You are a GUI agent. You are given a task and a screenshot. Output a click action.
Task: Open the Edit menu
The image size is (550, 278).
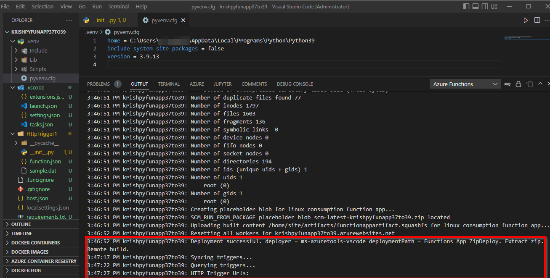pos(20,6)
